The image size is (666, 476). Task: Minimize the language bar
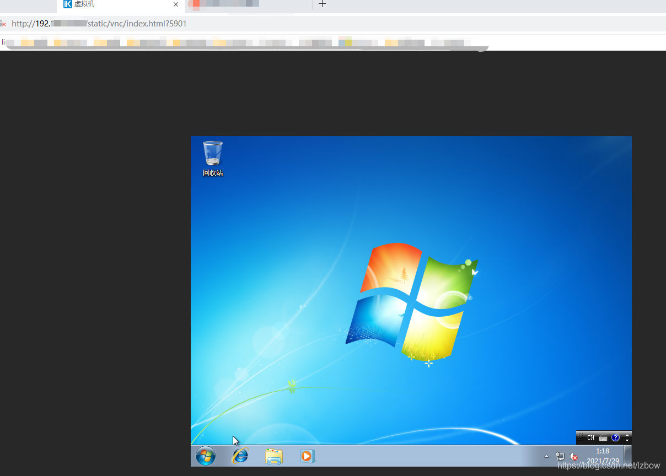pyautogui.click(x=627, y=435)
